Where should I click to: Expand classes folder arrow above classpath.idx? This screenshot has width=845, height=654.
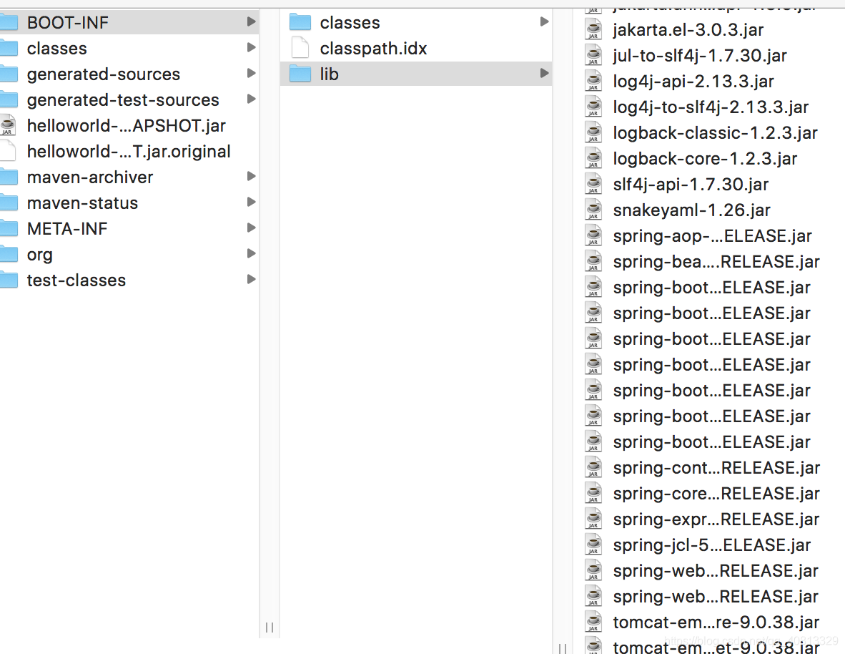click(544, 21)
